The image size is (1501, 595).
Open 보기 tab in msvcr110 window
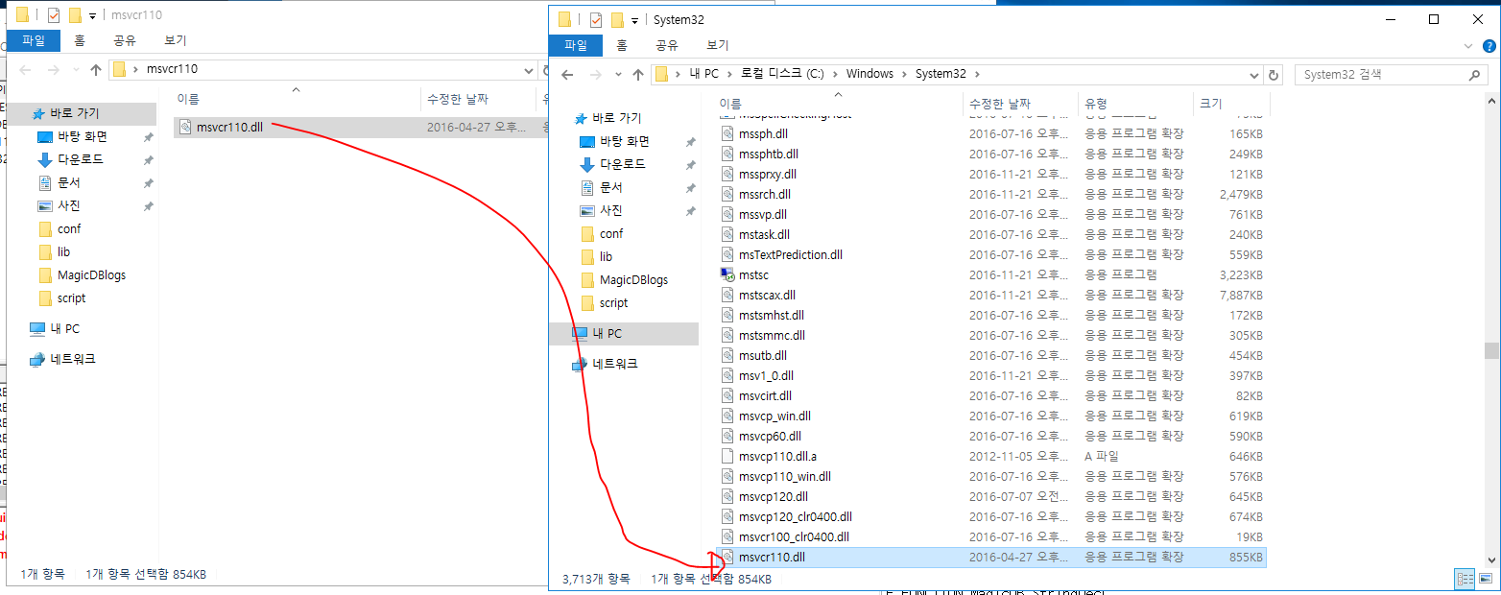tap(176, 40)
